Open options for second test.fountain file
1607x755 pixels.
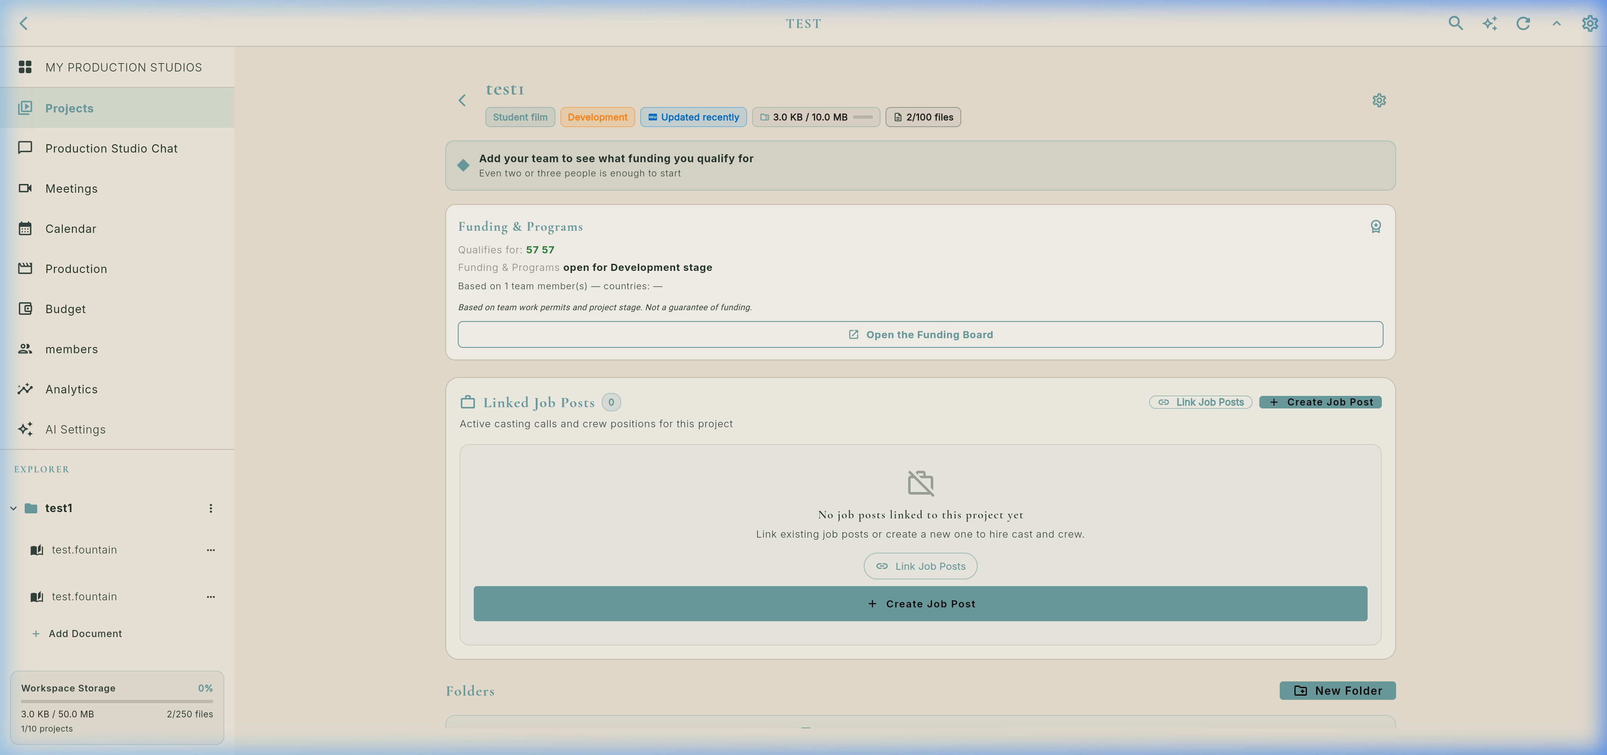coord(211,597)
